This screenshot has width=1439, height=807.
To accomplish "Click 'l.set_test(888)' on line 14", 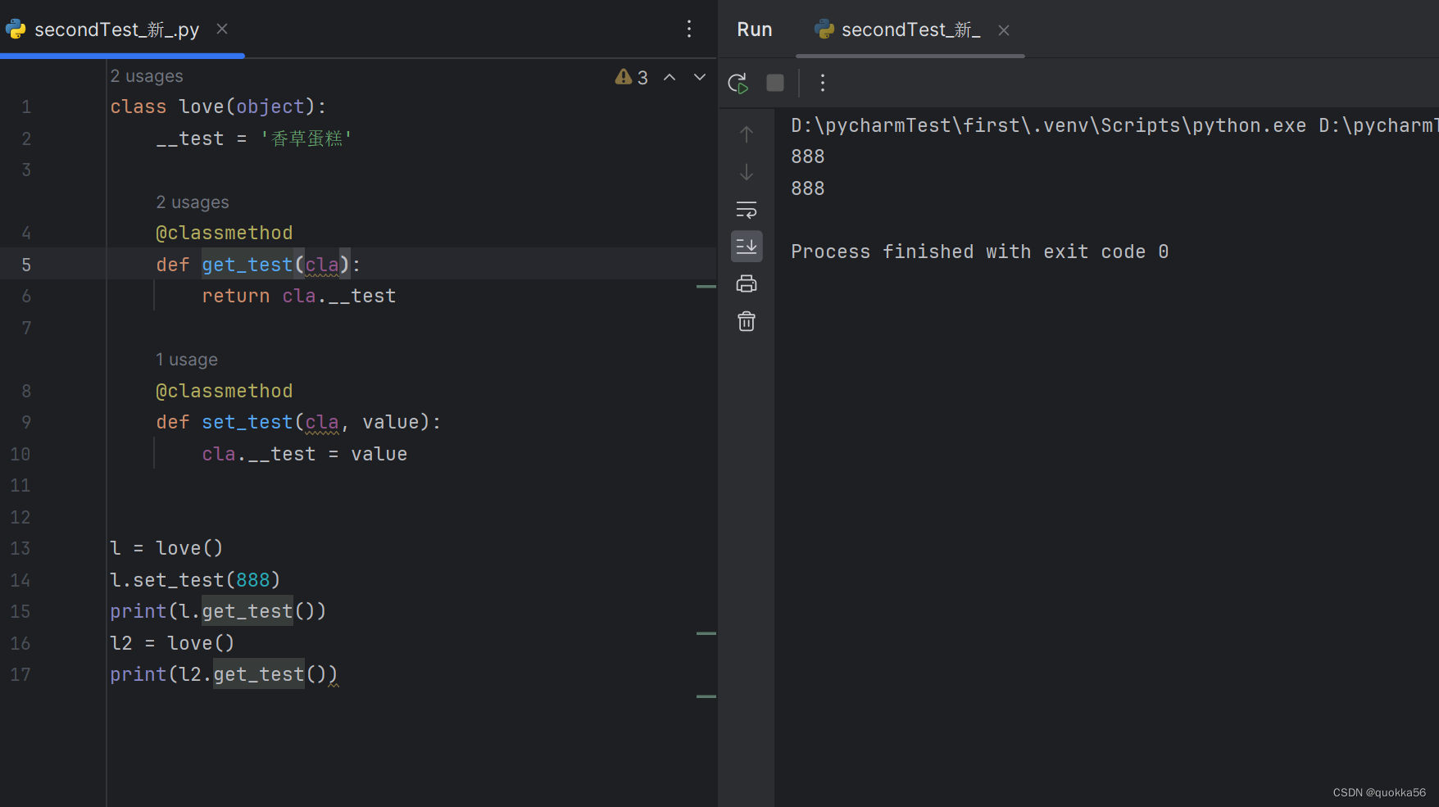I will (x=195, y=580).
